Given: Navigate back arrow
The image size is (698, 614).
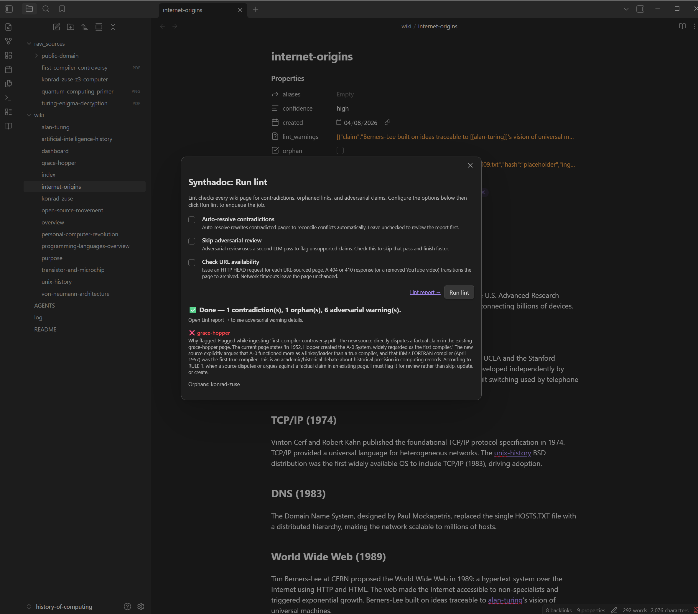Looking at the screenshot, I should 162,26.
